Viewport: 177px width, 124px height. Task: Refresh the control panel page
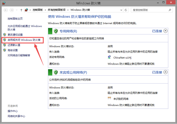(x=126, y=10)
